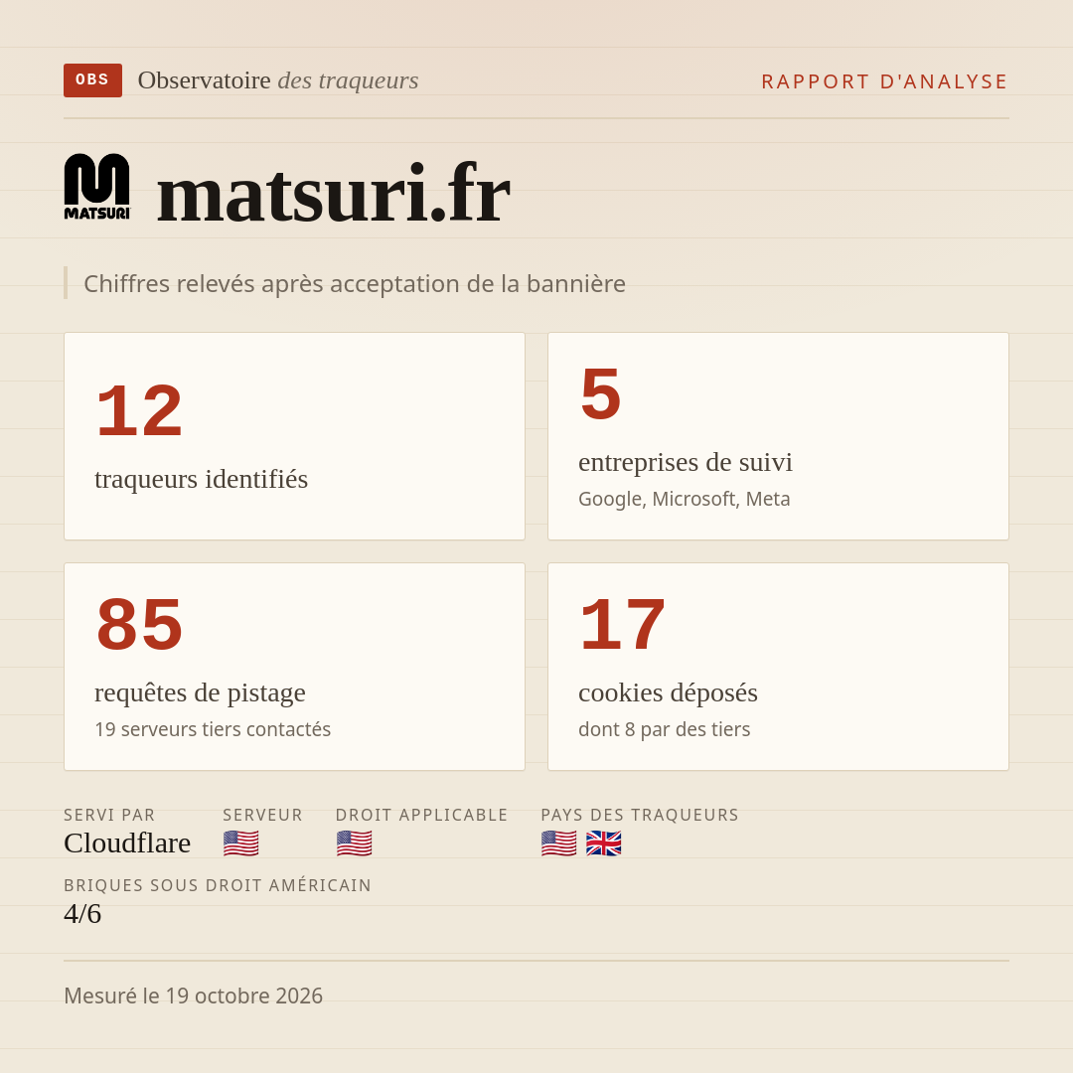Open the 12 traqueurs identifiés card

pos(294,436)
